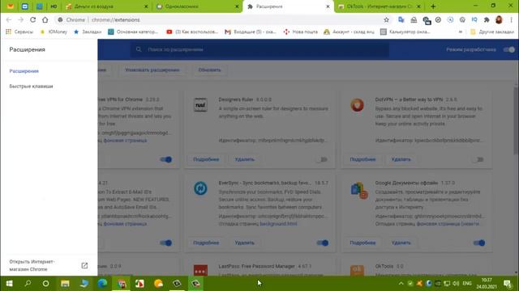
Task: Open File Explorer from taskbar
Action: point(65,284)
